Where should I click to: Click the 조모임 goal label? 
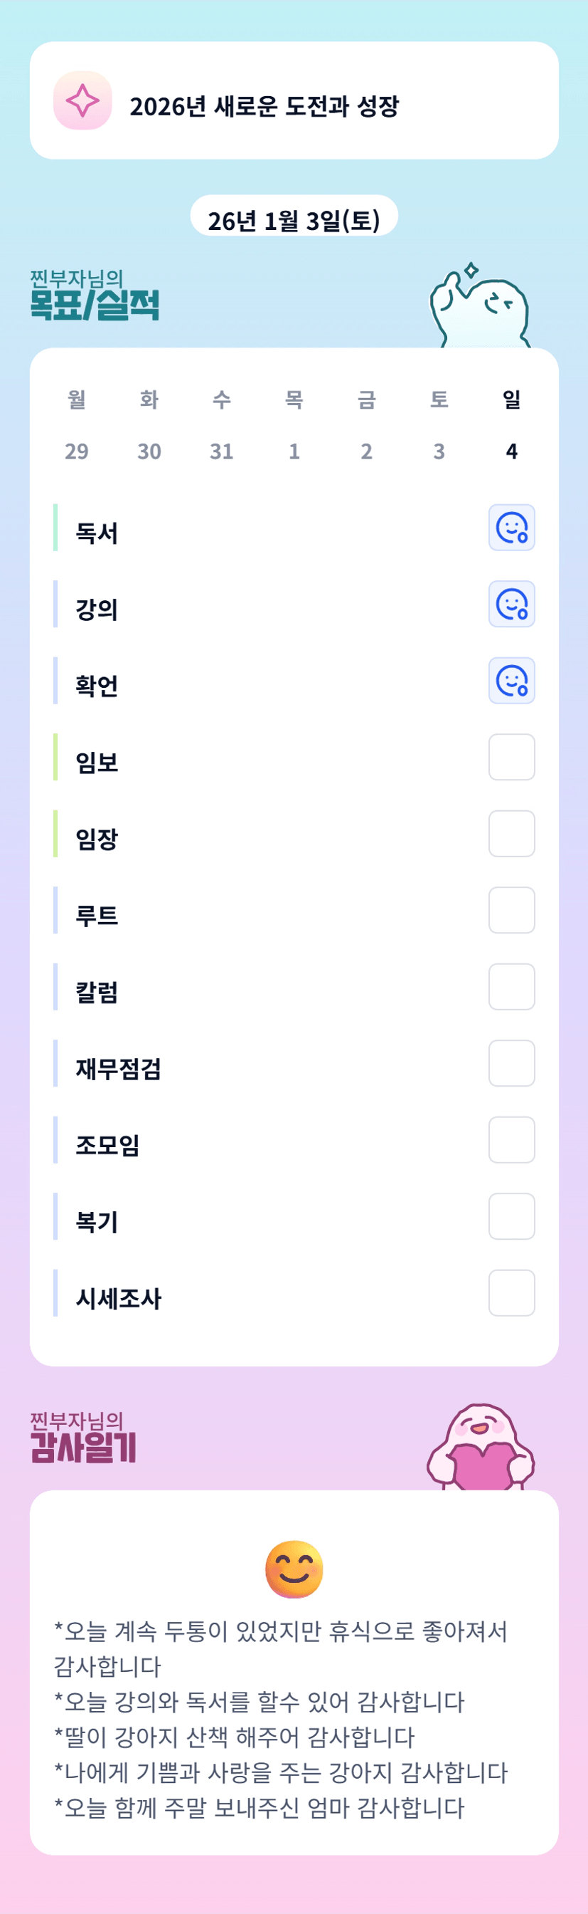(x=107, y=1145)
